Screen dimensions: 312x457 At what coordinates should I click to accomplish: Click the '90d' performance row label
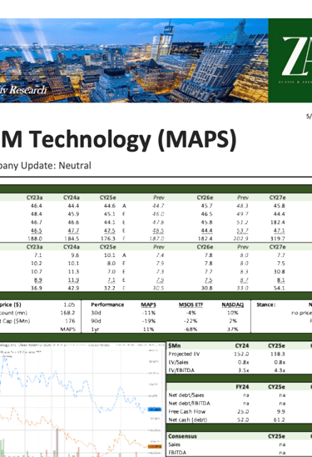tap(96, 321)
